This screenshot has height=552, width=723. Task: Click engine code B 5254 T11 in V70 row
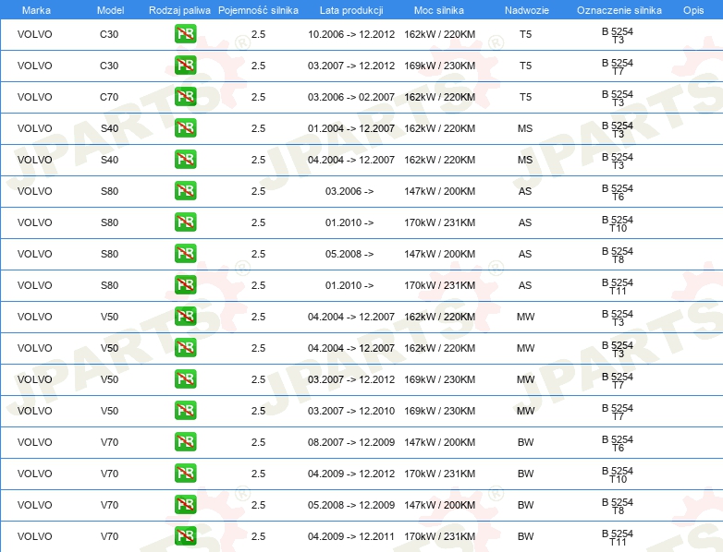tap(618, 537)
